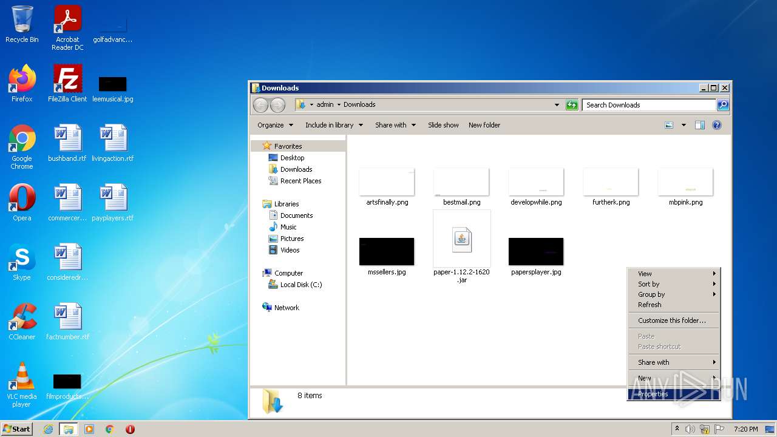Viewport: 777px width, 437px height.
Task: Expand the View submenu
Action: (x=674, y=274)
